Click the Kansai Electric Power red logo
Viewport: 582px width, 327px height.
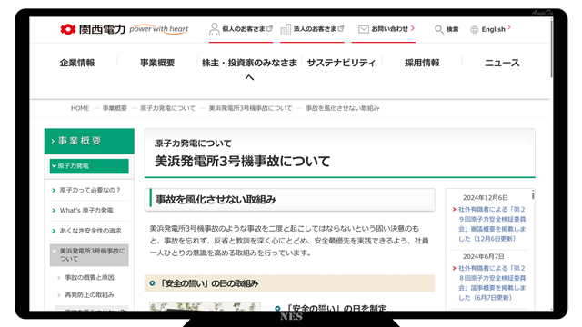click(68, 29)
